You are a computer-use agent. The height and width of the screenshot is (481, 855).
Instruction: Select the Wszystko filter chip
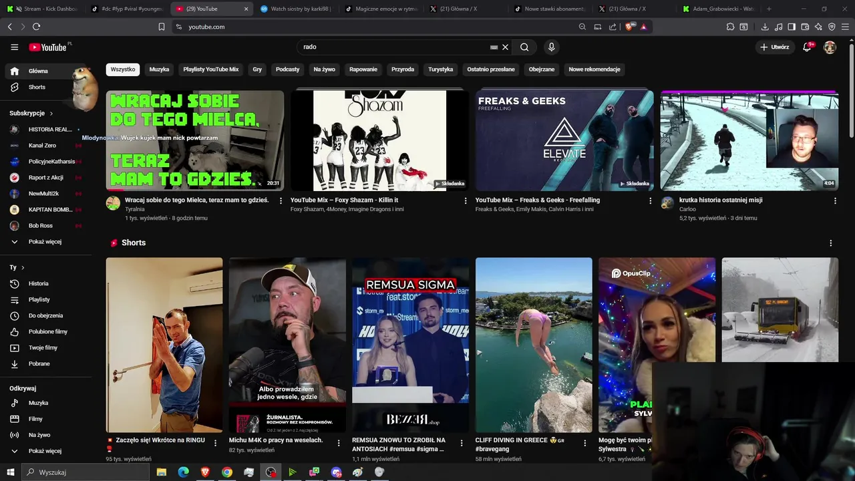point(123,69)
